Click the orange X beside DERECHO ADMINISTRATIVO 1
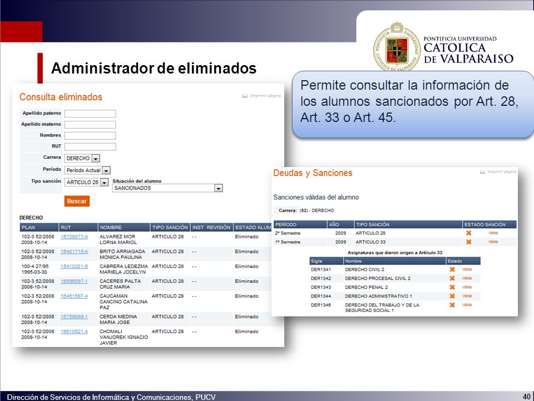The width and height of the screenshot is (534, 401). tap(452, 296)
